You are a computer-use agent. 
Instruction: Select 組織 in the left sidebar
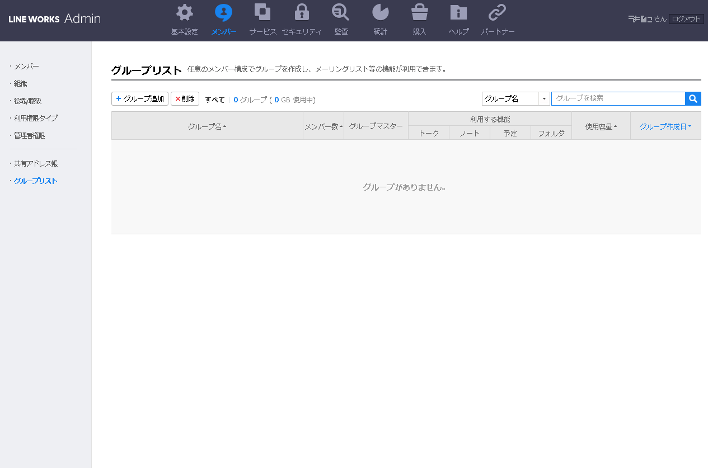pos(21,84)
